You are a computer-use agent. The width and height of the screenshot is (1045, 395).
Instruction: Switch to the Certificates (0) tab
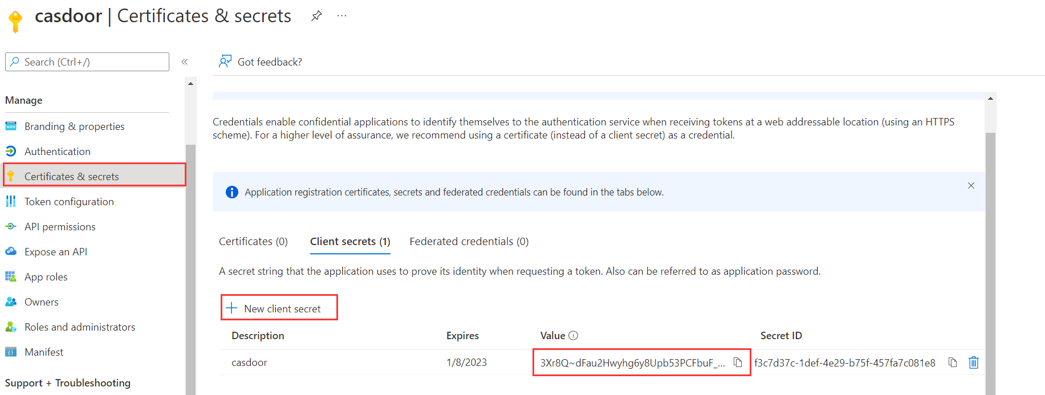253,241
